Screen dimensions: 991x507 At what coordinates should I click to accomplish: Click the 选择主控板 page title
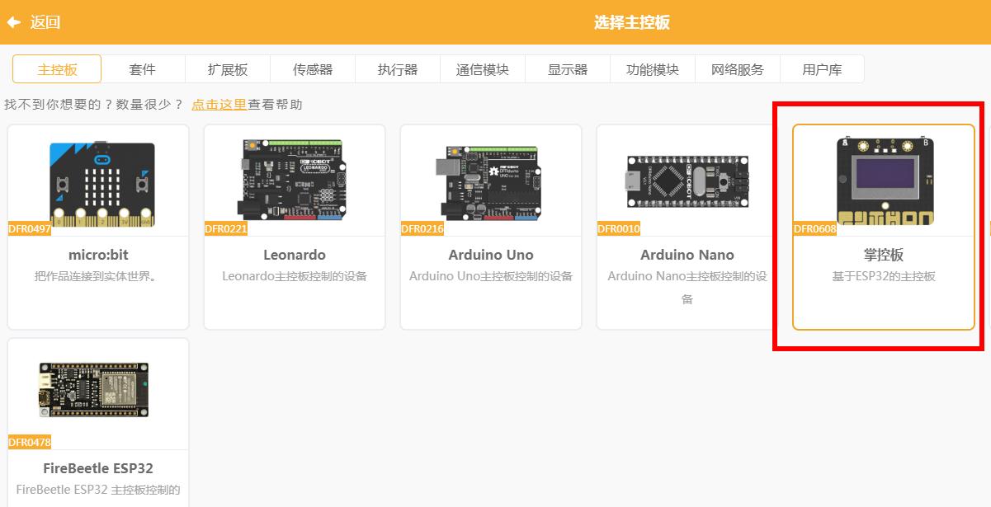pyautogui.click(x=631, y=22)
